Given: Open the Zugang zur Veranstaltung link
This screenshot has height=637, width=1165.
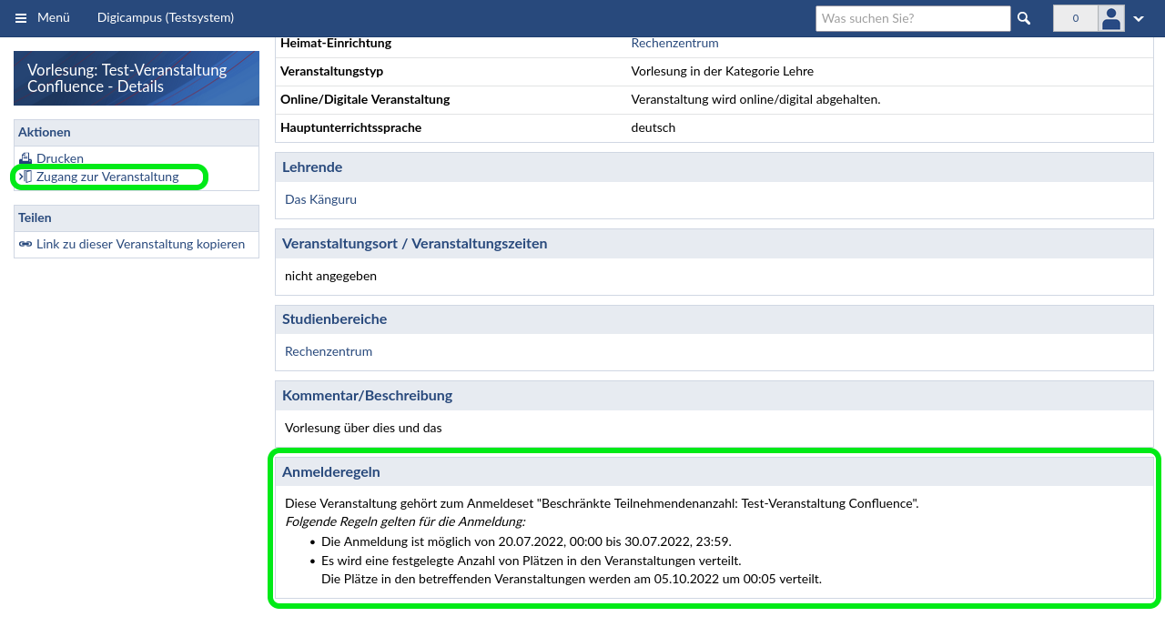Looking at the screenshot, I should coord(107,177).
